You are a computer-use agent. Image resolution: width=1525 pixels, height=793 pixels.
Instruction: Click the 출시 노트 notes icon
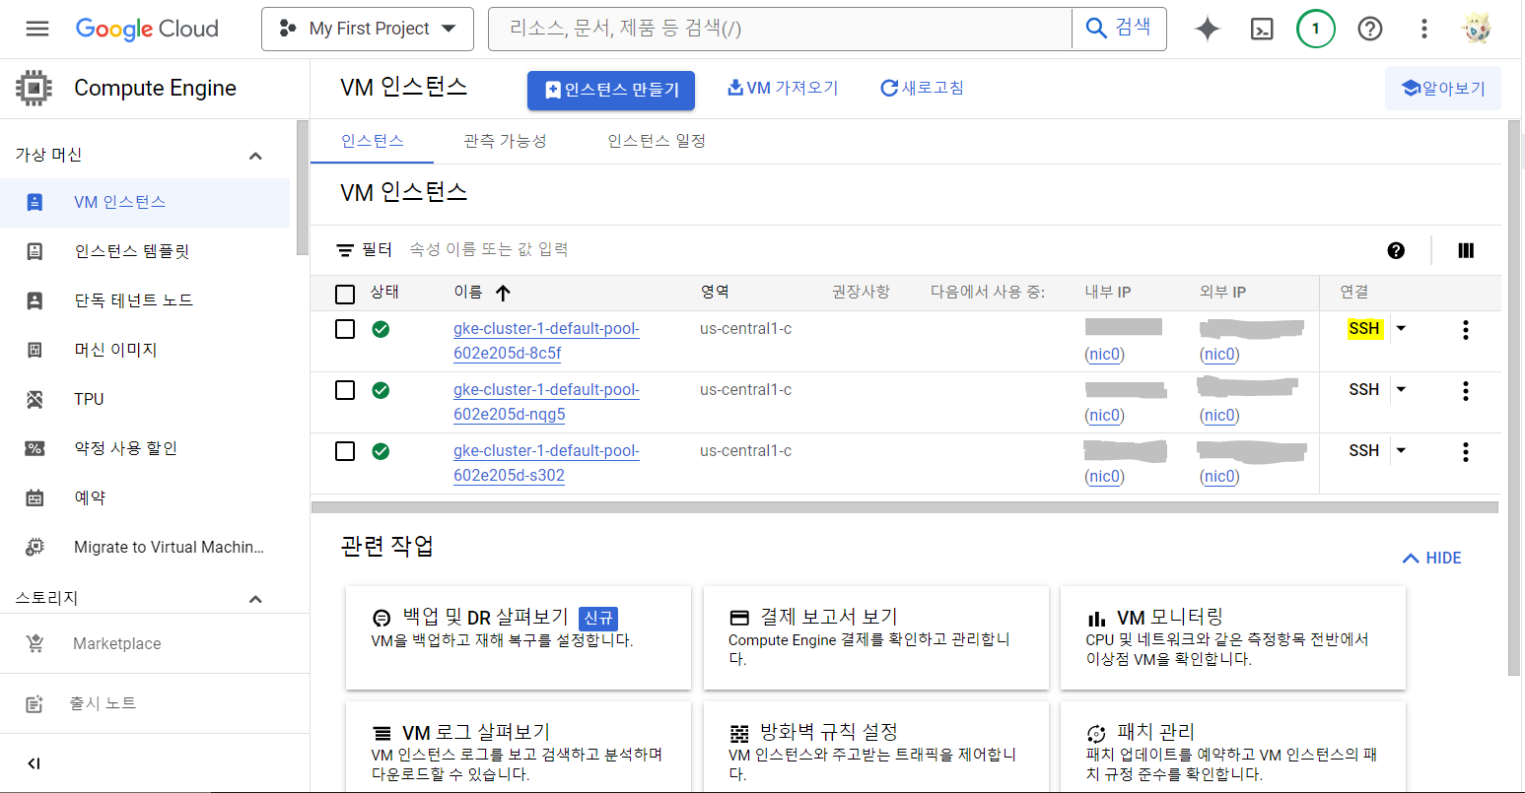35,703
